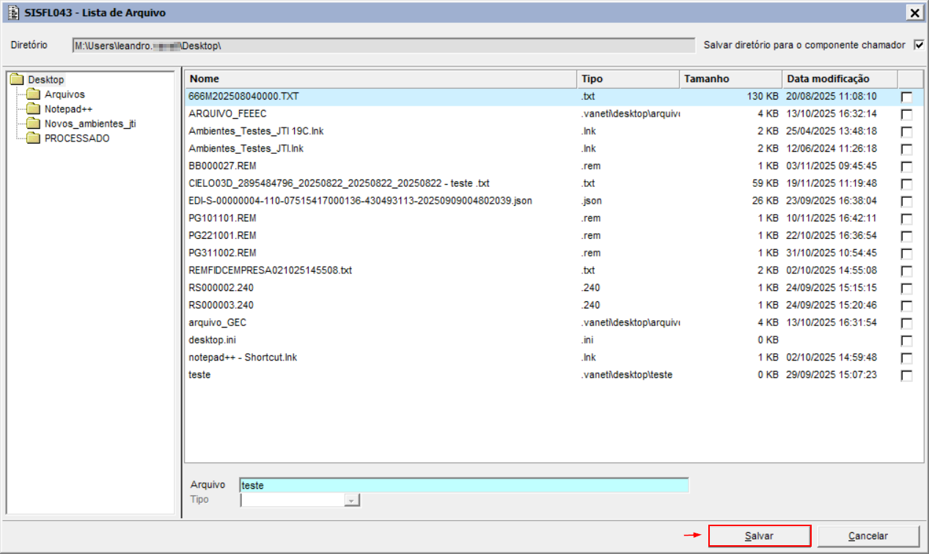The width and height of the screenshot is (929, 554).
Task: Click the .json type cell
Action: pyautogui.click(x=593, y=201)
